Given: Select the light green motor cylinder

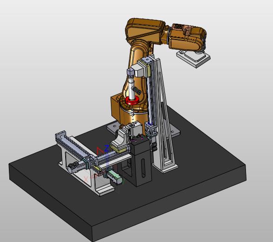Looking at the screenshot, I should point(115,177).
